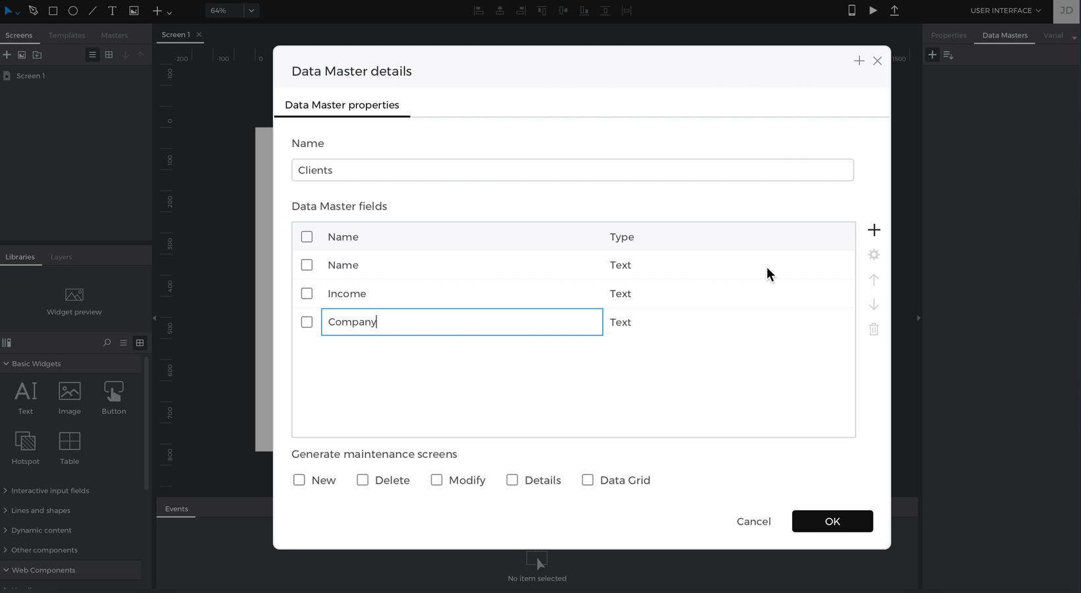This screenshot has width=1081, height=593.
Task: Open the device preview phone icon
Action: (x=852, y=11)
